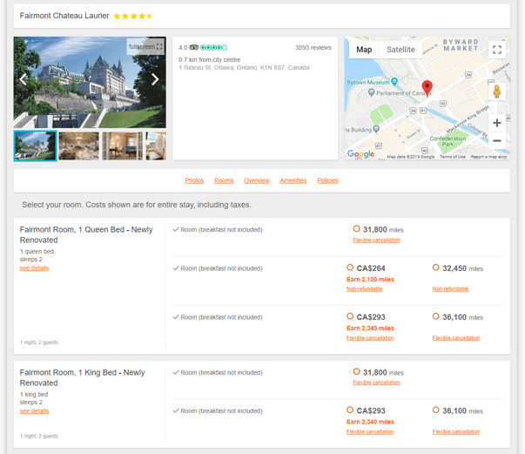Zoom out on the map
The height and width of the screenshot is (454, 525).
coord(497,140)
